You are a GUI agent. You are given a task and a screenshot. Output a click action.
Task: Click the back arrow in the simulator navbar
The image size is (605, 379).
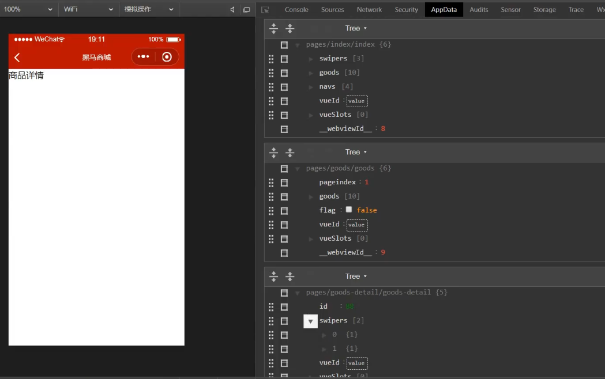pos(17,58)
